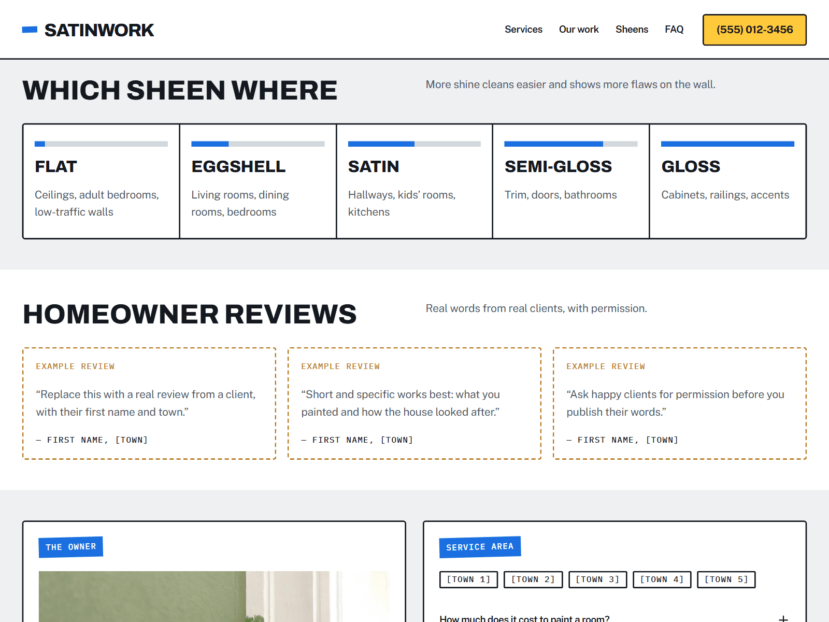Click the HOMEOWNER REVIEWS heading

[x=190, y=314]
